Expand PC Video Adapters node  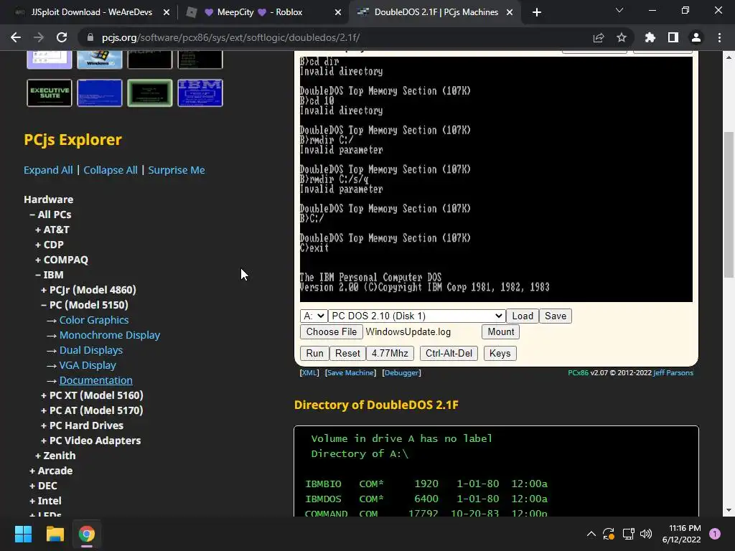coord(90,441)
